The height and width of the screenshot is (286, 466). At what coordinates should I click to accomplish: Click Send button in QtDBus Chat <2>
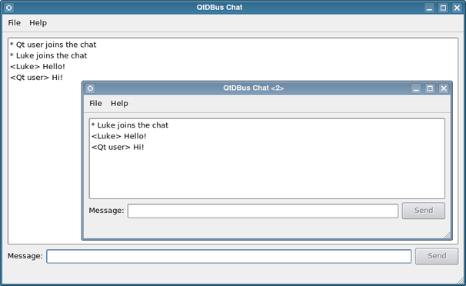(424, 211)
